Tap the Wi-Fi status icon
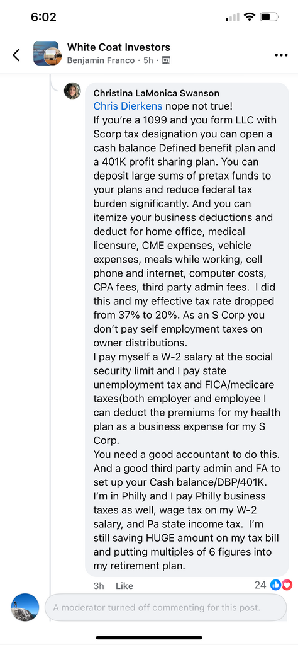 (x=249, y=17)
